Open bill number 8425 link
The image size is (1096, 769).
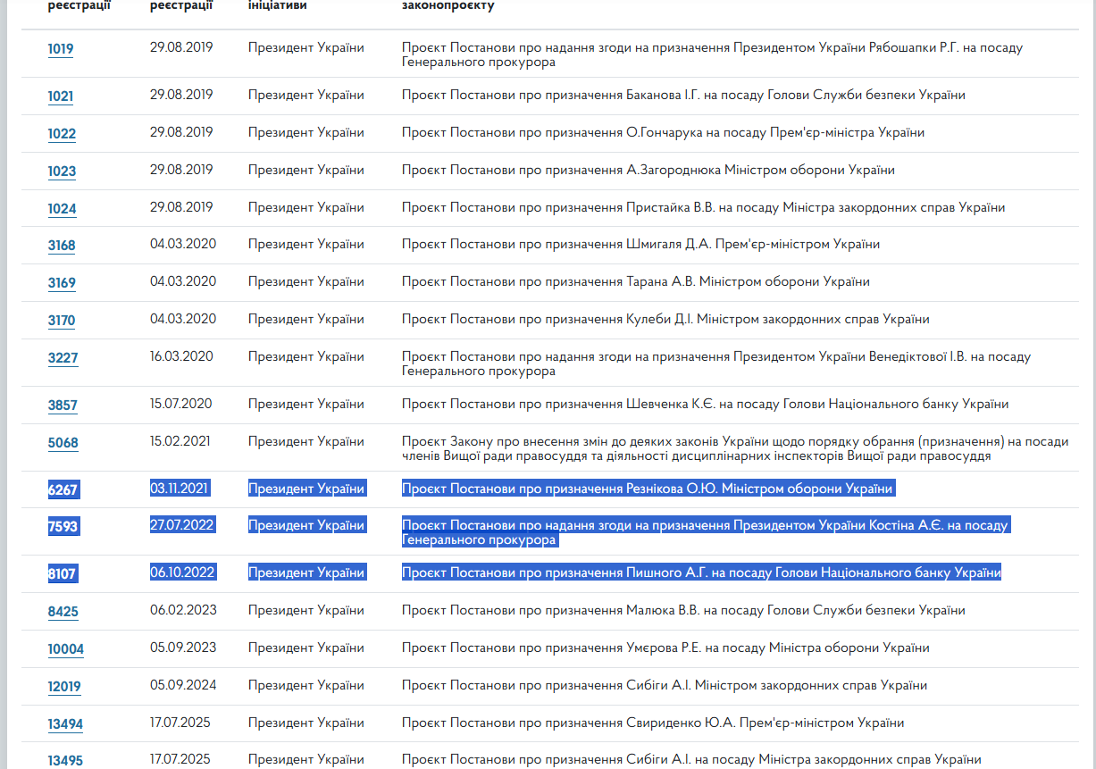click(x=63, y=612)
